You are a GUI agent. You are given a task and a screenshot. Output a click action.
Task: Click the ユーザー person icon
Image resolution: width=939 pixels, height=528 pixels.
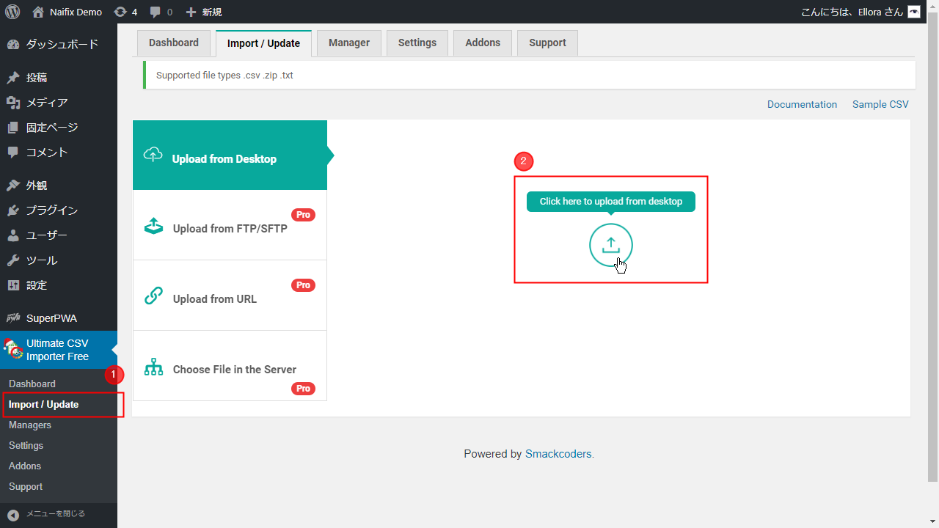pyautogui.click(x=13, y=235)
